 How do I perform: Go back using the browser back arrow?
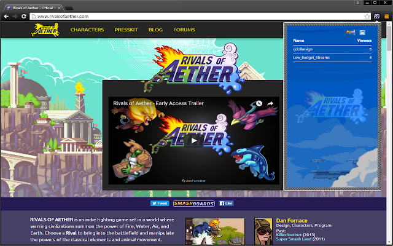6,17
